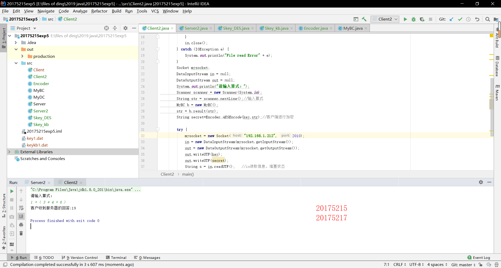
Task: Expand External Libraries node
Action: click(9, 152)
